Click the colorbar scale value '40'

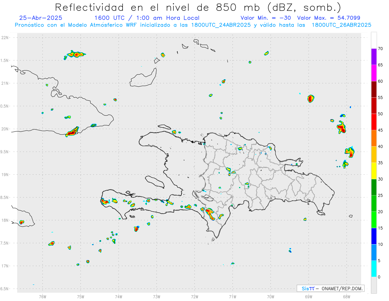(x=381, y=146)
